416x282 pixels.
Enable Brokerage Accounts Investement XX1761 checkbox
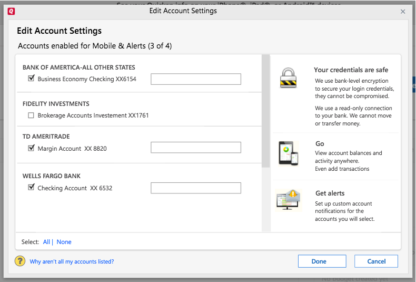pyautogui.click(x=31, y=115)
